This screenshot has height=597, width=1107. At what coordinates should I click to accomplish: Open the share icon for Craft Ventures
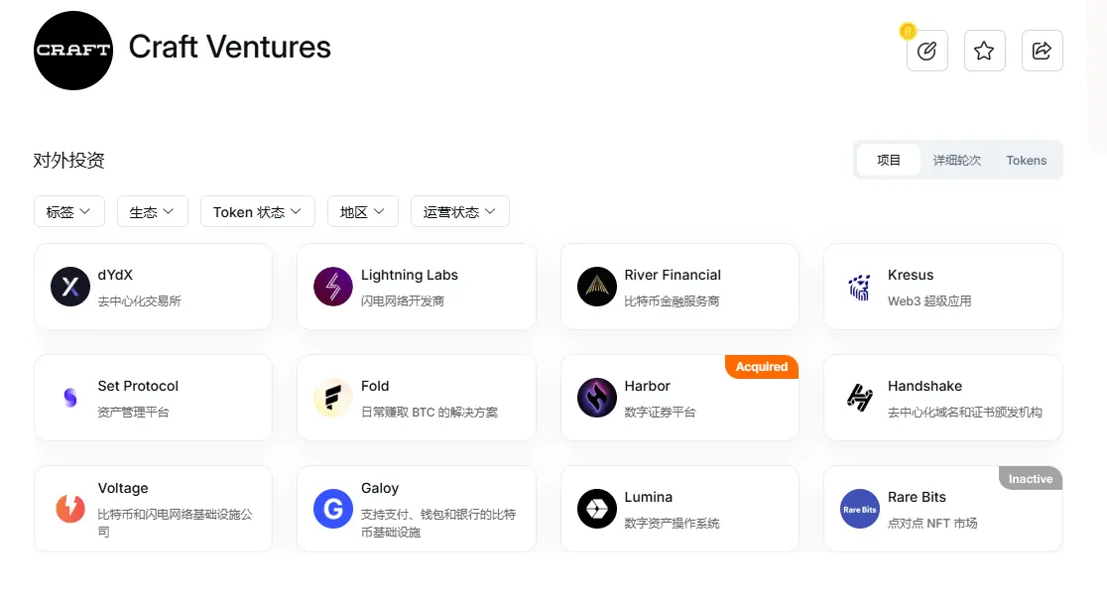click(1042, 51)
